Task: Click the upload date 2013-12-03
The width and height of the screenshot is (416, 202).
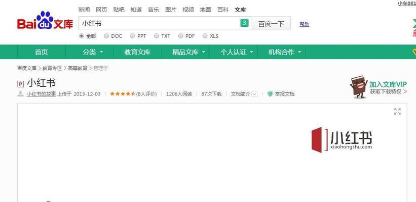Action: click(87, 94)
